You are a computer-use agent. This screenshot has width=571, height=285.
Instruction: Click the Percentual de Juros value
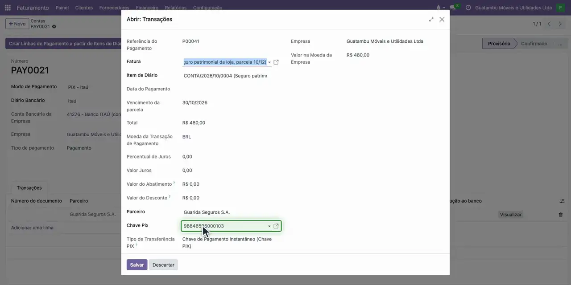click(187, 157)
